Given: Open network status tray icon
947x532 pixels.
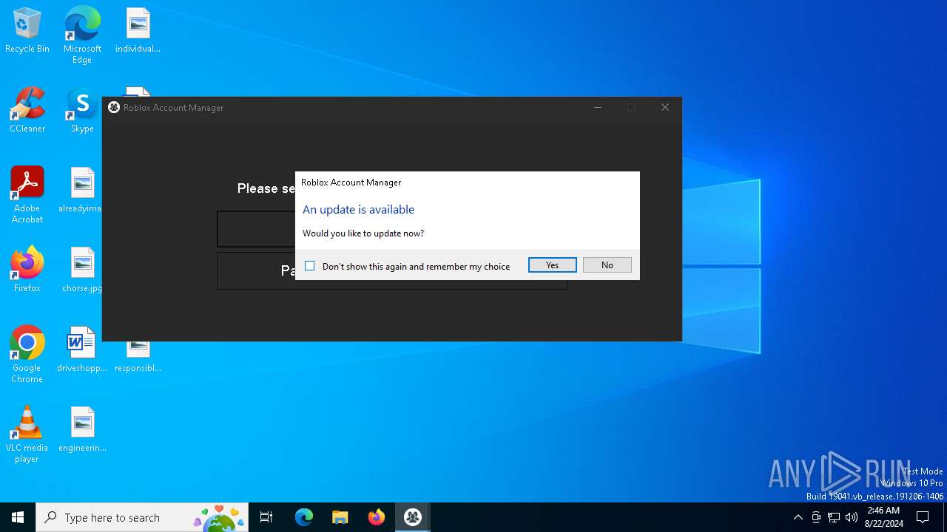Looking at the screenshot, I should click(x=834, y=517).
